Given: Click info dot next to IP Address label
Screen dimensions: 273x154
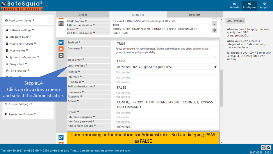Looking at the screenshot, I should (x=83, y=82).
